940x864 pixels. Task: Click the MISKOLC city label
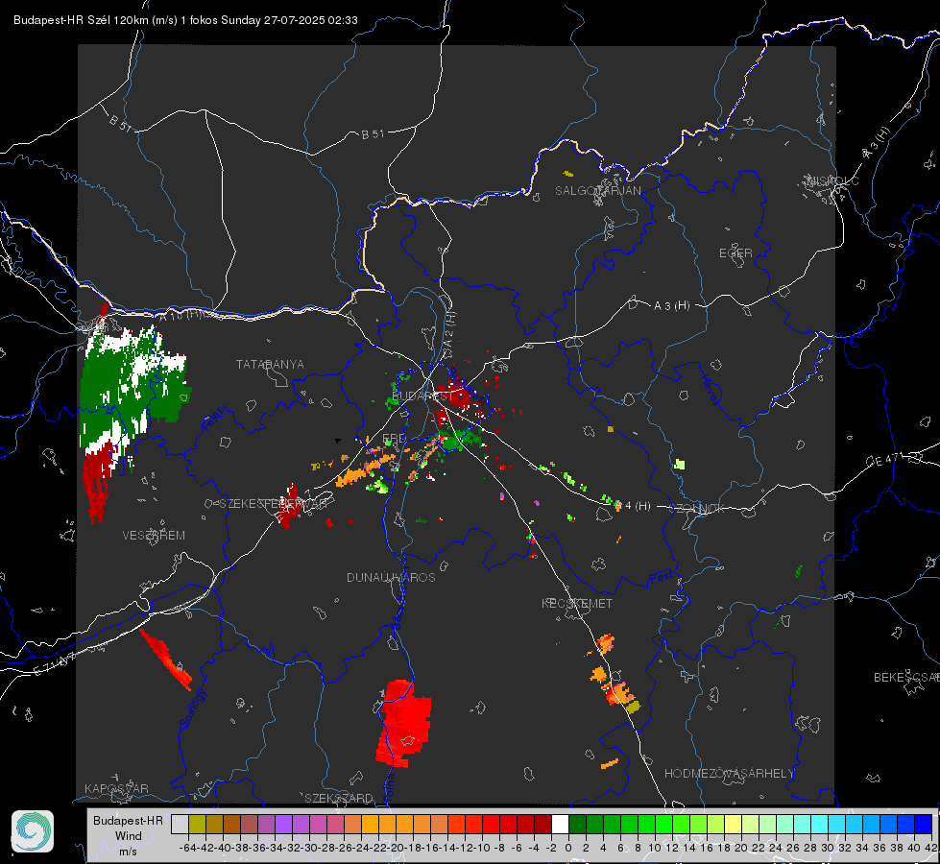click(x=832, y=180)
